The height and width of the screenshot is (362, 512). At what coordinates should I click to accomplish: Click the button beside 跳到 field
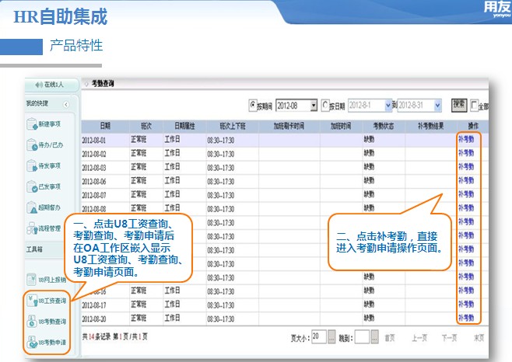point(375,337)
